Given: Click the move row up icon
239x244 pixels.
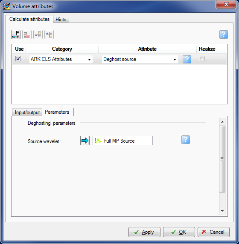Looking at the screenshot, I should [38, 34].
